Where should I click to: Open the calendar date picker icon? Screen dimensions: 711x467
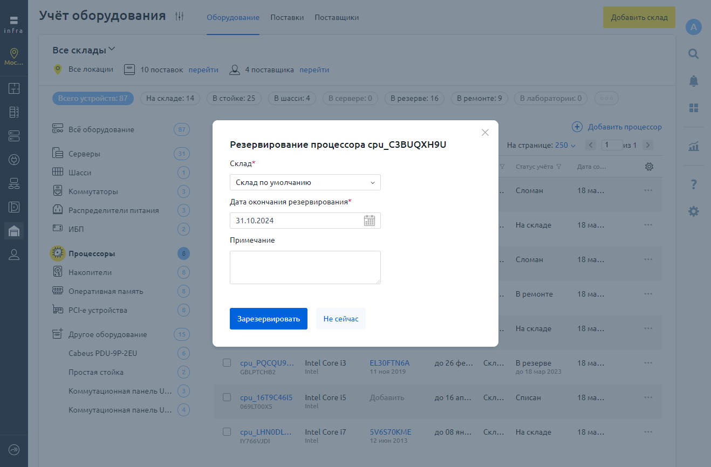(x=370, y=221)
